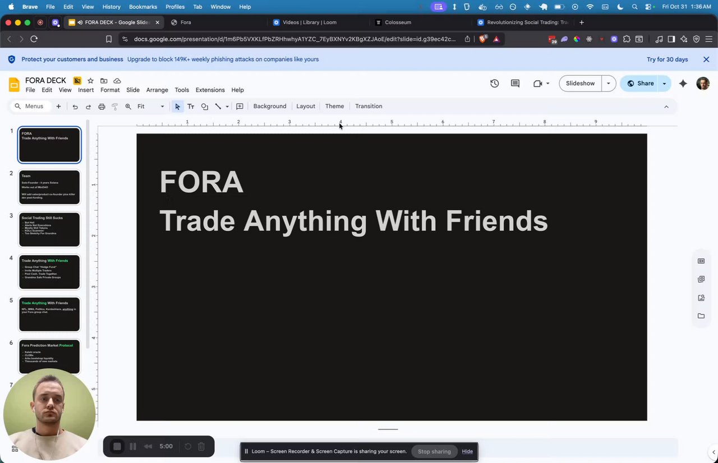Viewport: 718px width, 463px height.
Task: Select slide 3 Social Trading Still Sucks thumbnail
Action: coord(49,229)
